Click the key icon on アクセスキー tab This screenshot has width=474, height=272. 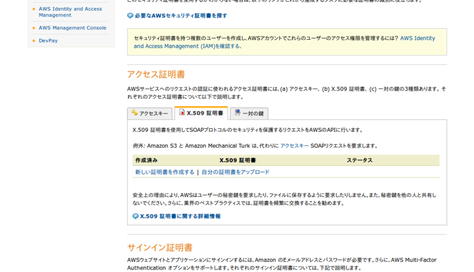click(134, 113)
